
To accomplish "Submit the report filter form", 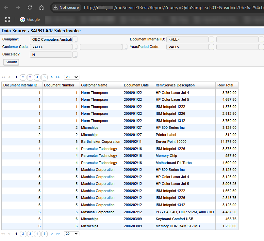I will pos(11,62).
